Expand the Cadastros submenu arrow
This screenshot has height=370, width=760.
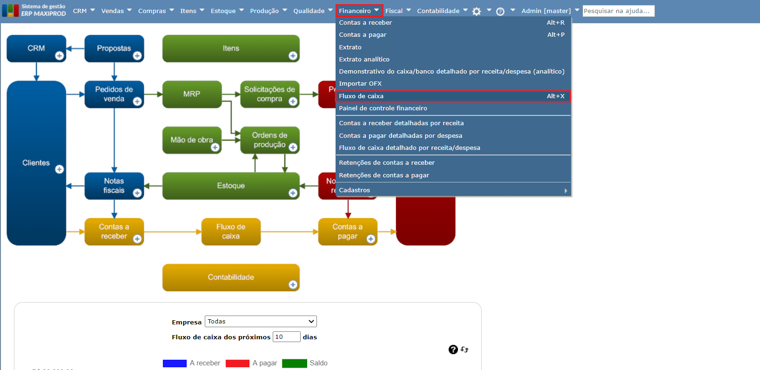point(565,190)
